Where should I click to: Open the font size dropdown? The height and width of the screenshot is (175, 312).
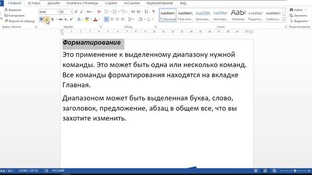(71, 12)
